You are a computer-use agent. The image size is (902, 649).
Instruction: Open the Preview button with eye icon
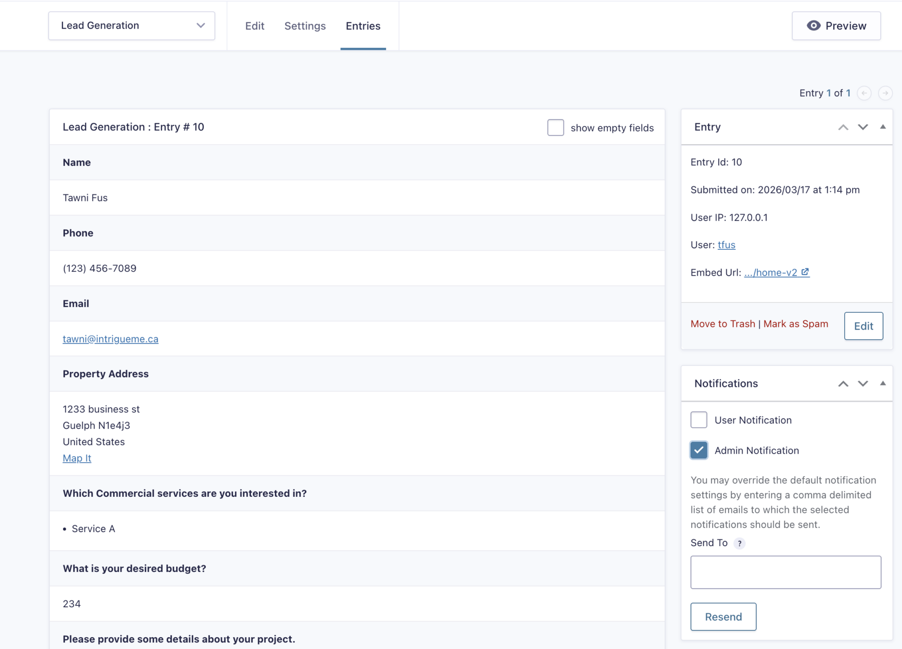836,26
